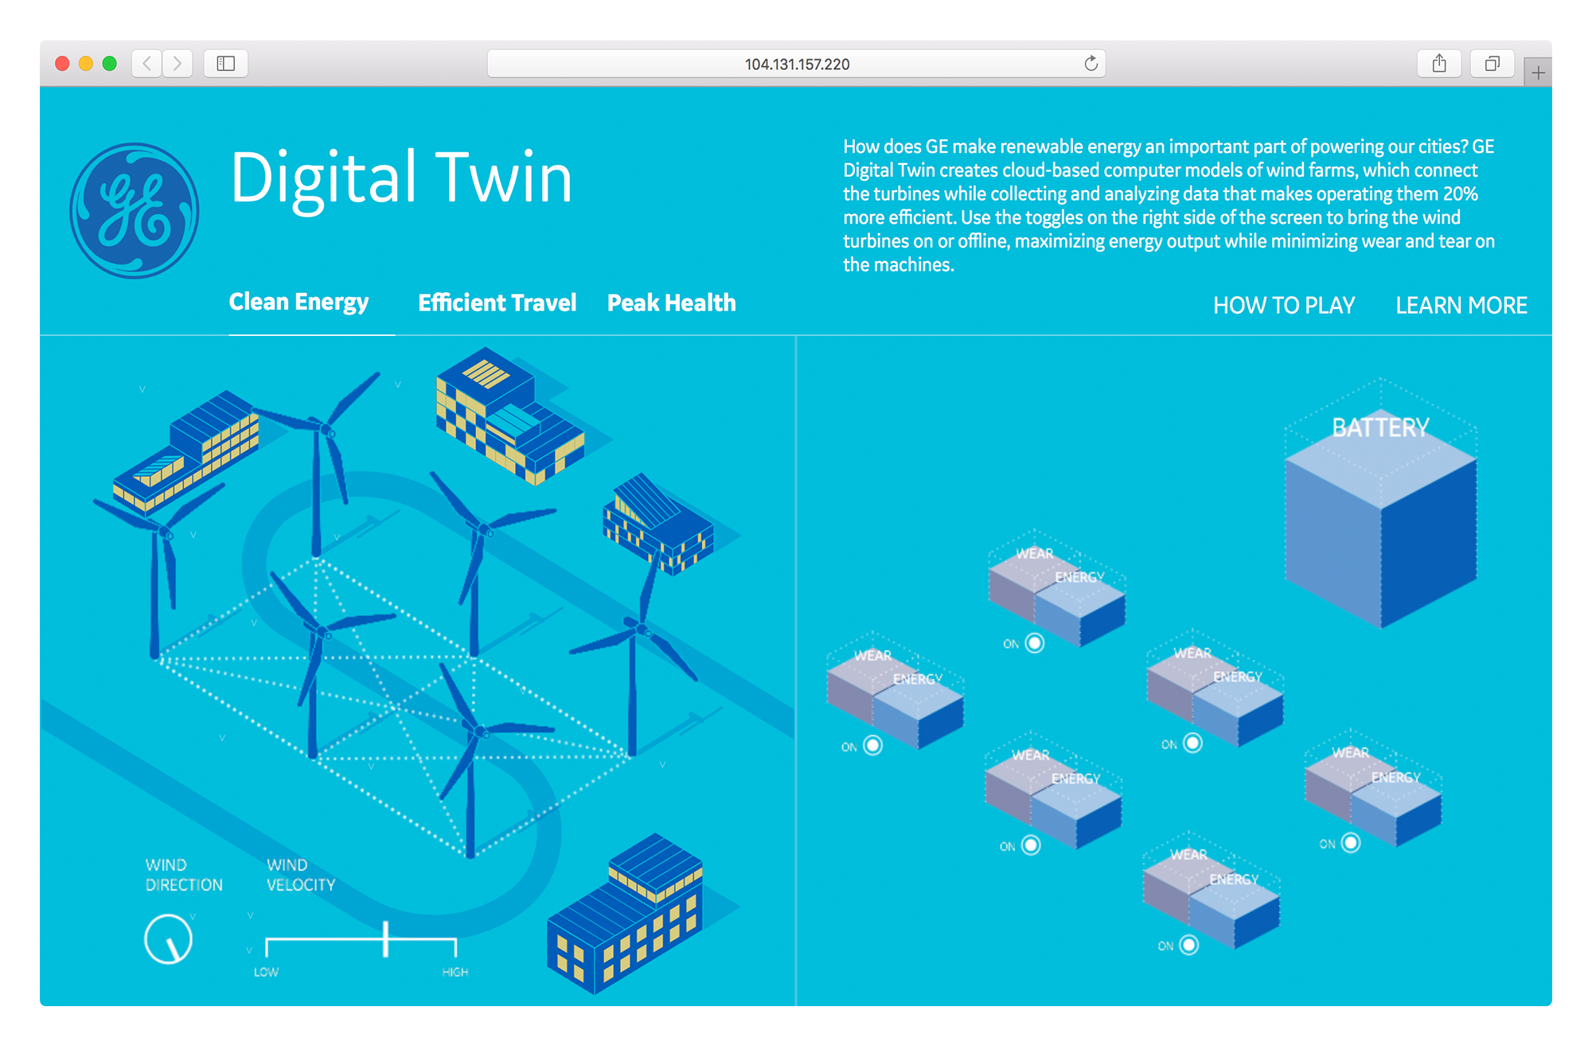Switch to the Efficient Travel tab
The width and height of the screenshot is (1592, 1046).
pyautogui.click(x=497, y=302)
